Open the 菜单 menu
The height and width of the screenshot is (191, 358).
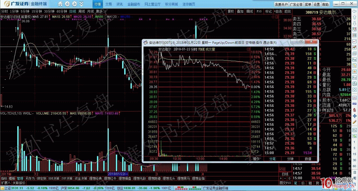click(308, 4)
